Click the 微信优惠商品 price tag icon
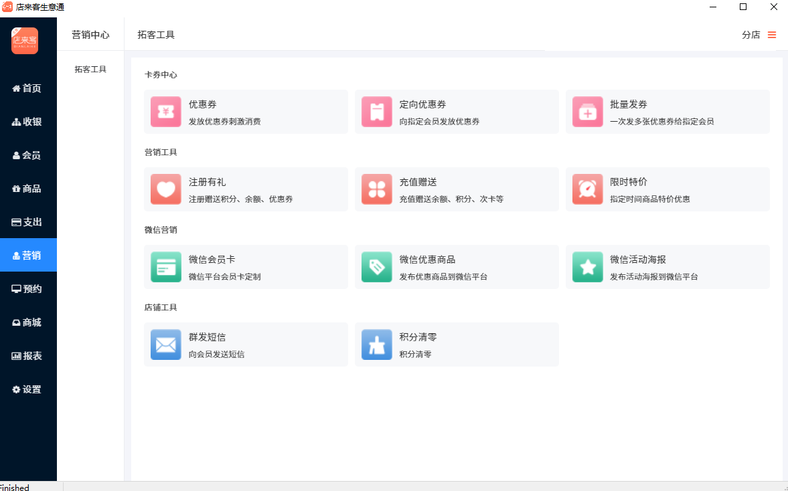 (376, 267)
